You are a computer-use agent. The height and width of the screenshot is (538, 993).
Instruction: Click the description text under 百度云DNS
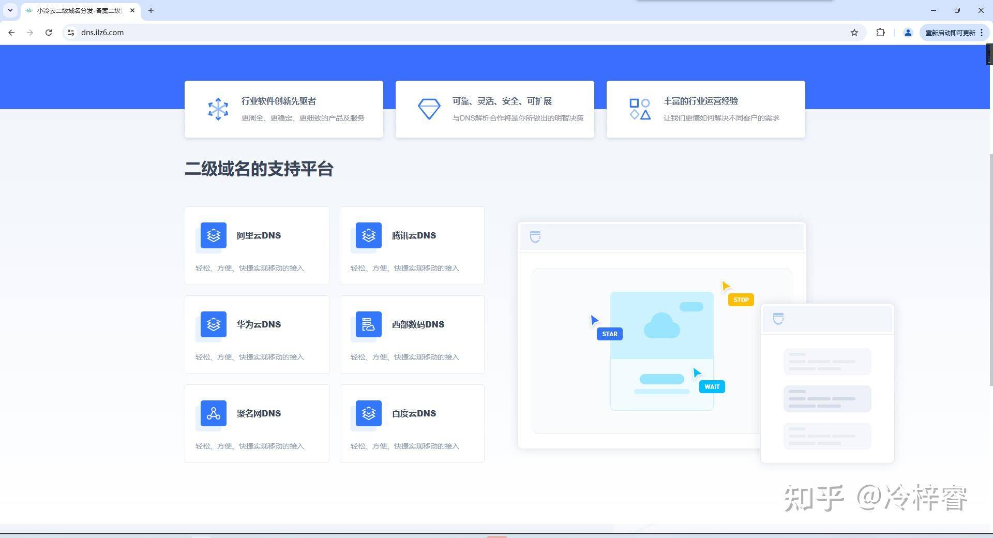[x=404, y=446]
